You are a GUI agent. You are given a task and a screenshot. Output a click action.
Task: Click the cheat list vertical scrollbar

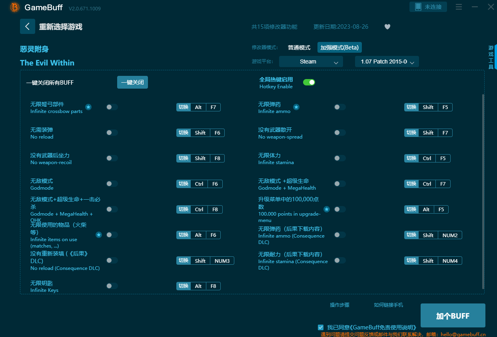[x=483, y=192]
